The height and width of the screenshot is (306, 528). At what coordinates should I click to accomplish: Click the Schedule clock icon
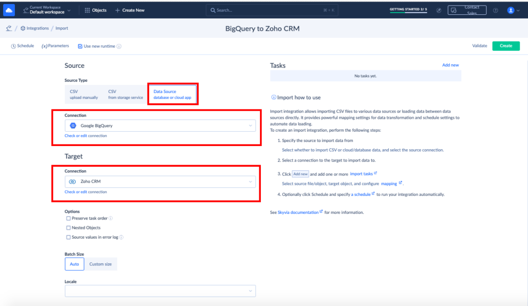coord(13,46)
